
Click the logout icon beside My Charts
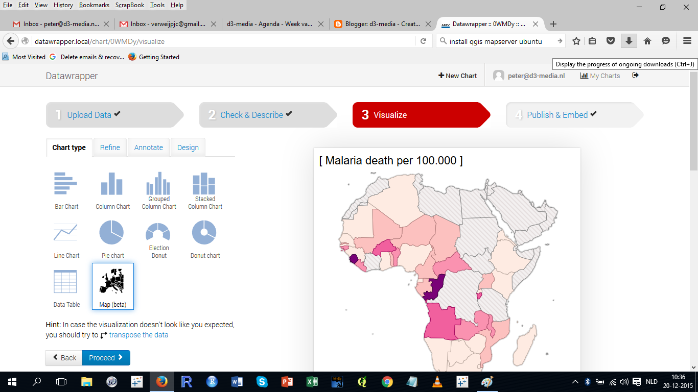pyautogui.click(x=635, y=75)
